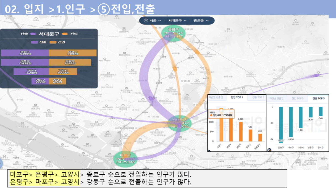Click the 전입 19,774 text in 은평구 bubble
This screenshot has height=189, width=336.
(x=173, y=33)
